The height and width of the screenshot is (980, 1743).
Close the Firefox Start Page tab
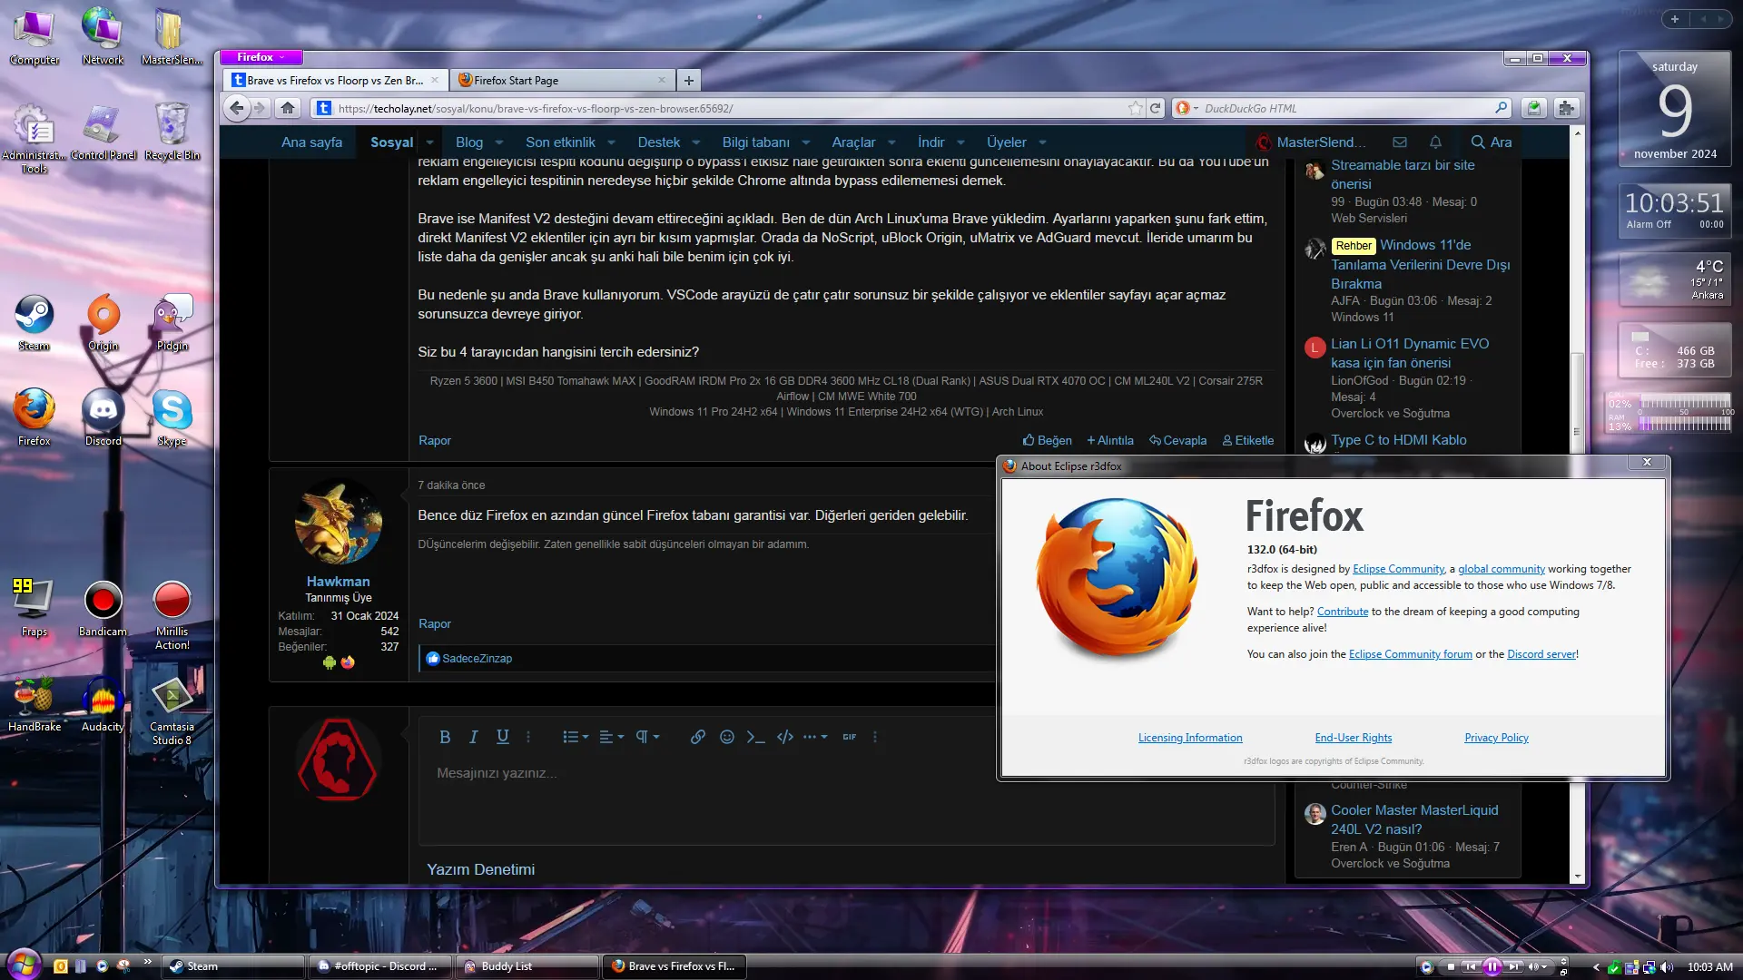pos(661,81)
